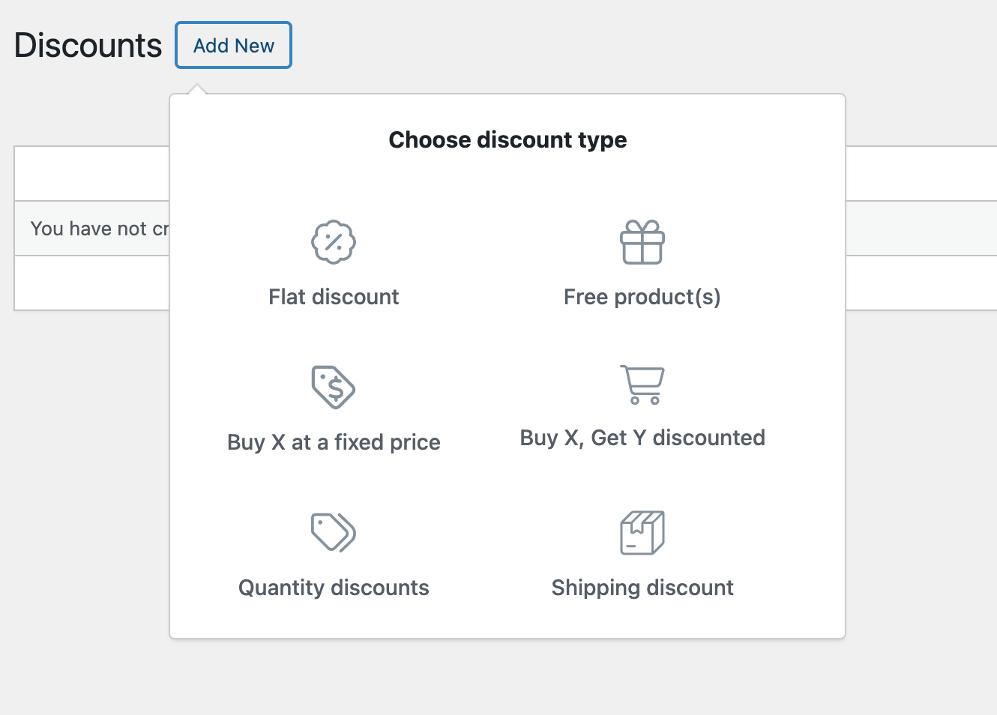Pick the package box Shipping discount icon
Screen dimensions: 997x715
tap(642, 533)
